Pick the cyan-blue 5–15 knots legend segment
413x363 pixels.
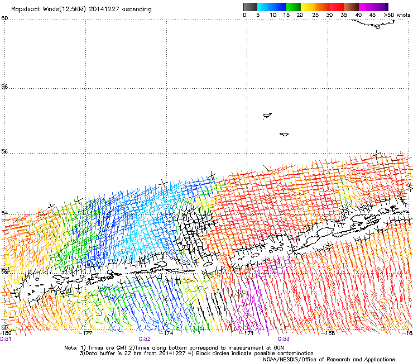point(272,7)
